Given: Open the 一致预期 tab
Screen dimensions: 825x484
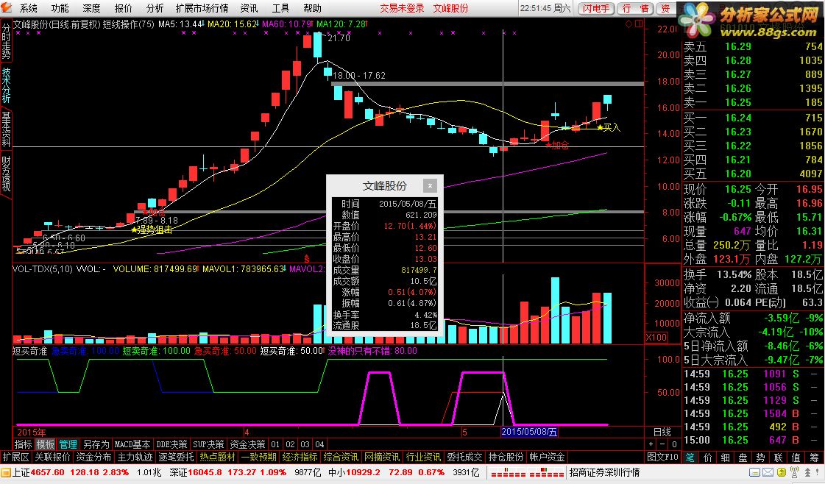Looking at the screenshot, I should pos(258,458).
